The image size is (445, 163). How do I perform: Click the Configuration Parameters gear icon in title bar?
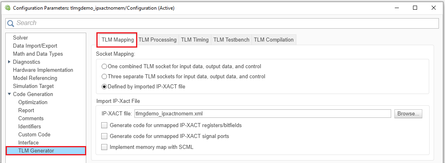pos(7,8)
